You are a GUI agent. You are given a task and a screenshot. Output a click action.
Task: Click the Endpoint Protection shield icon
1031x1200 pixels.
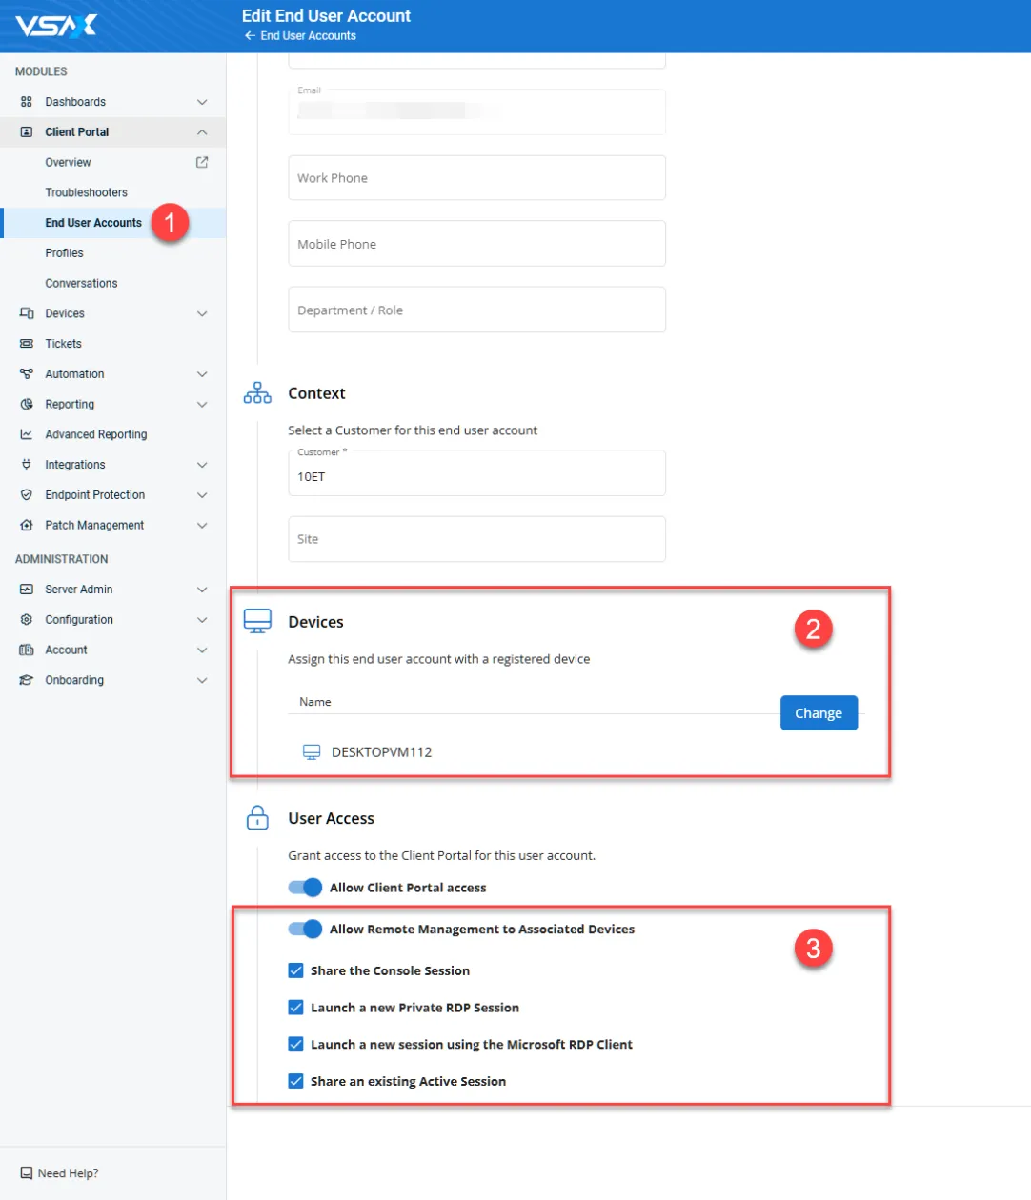click(27, 495)
